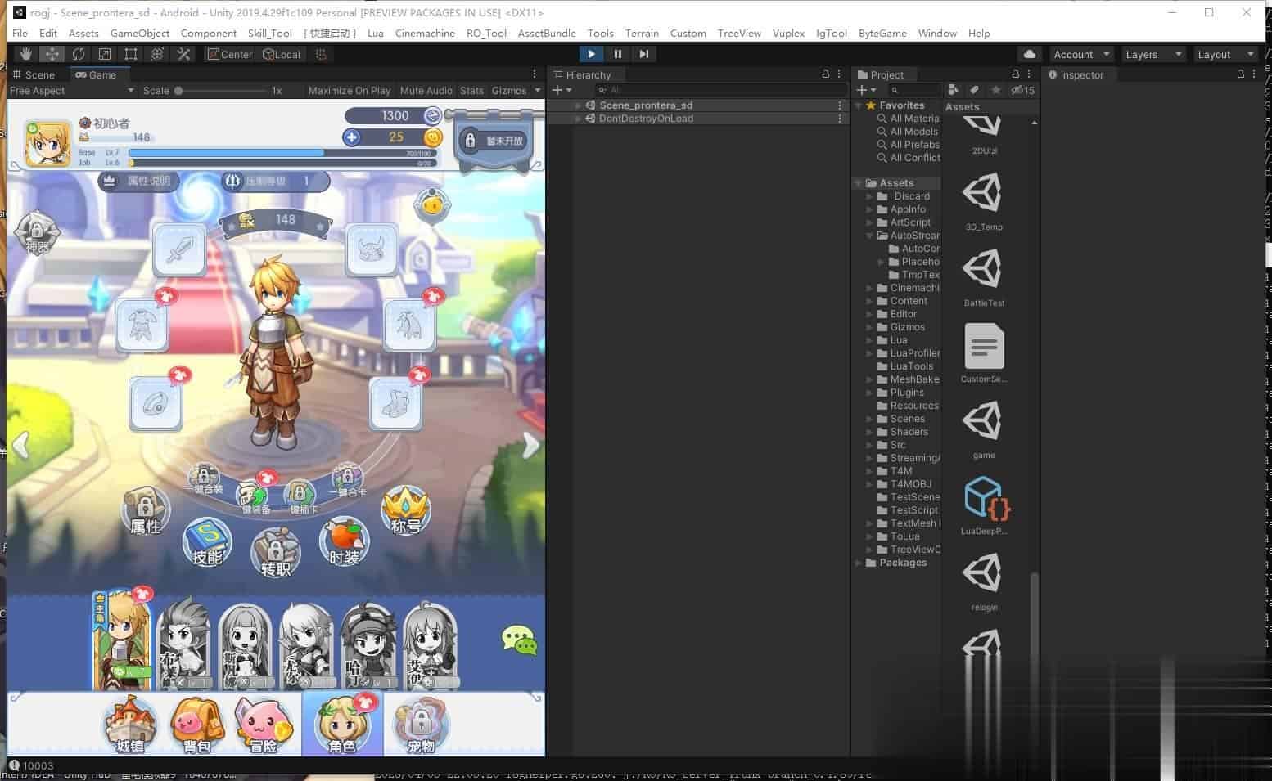Open the File menu

[20, 34]
